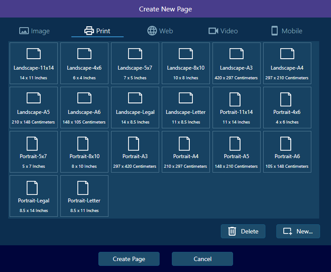This screenshot has width=331, height=272.
Task: Click the 'Portrait-Letter' preset name
Action: coord(84,201)
